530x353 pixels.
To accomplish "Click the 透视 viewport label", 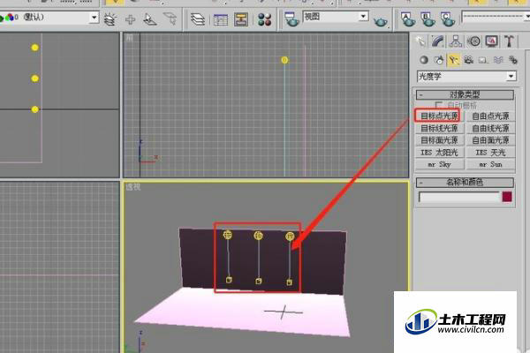I will pos(132,187).
